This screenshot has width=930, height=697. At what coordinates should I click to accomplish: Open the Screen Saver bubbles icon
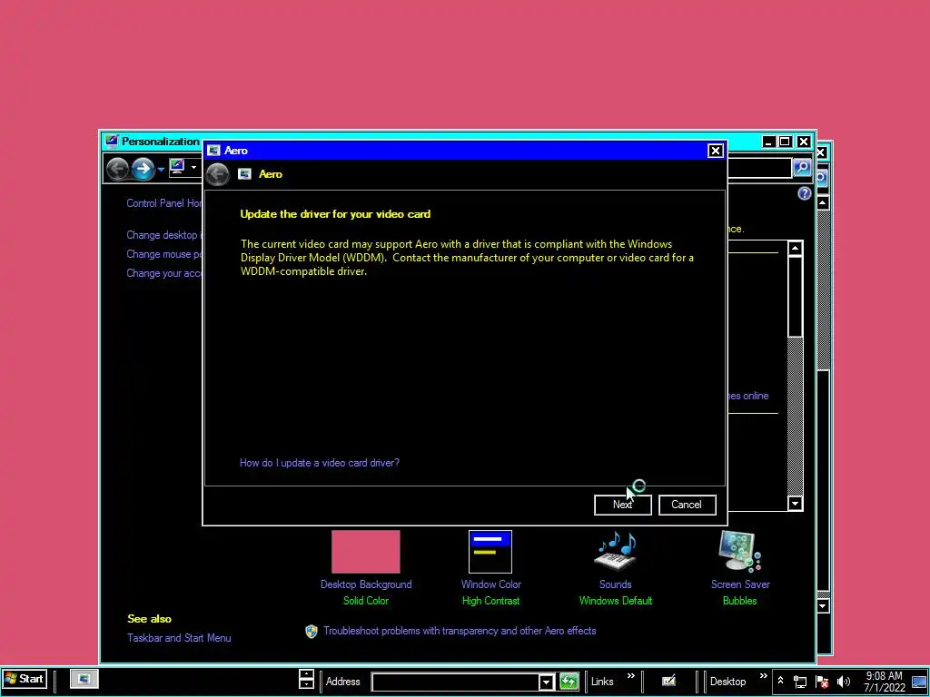(739, 551)
